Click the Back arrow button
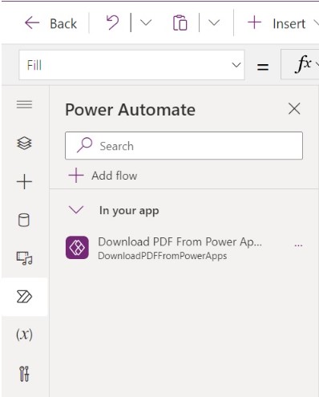This screenshot has width=319, height=397. pos(50,23)
